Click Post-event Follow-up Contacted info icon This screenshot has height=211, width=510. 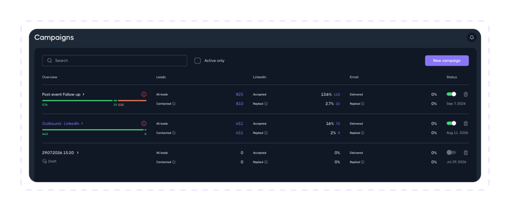tap(174, 104)
